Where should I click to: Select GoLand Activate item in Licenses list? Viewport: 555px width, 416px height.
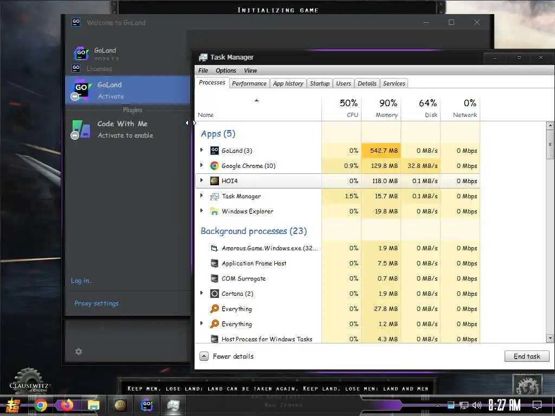click(128, 90)
